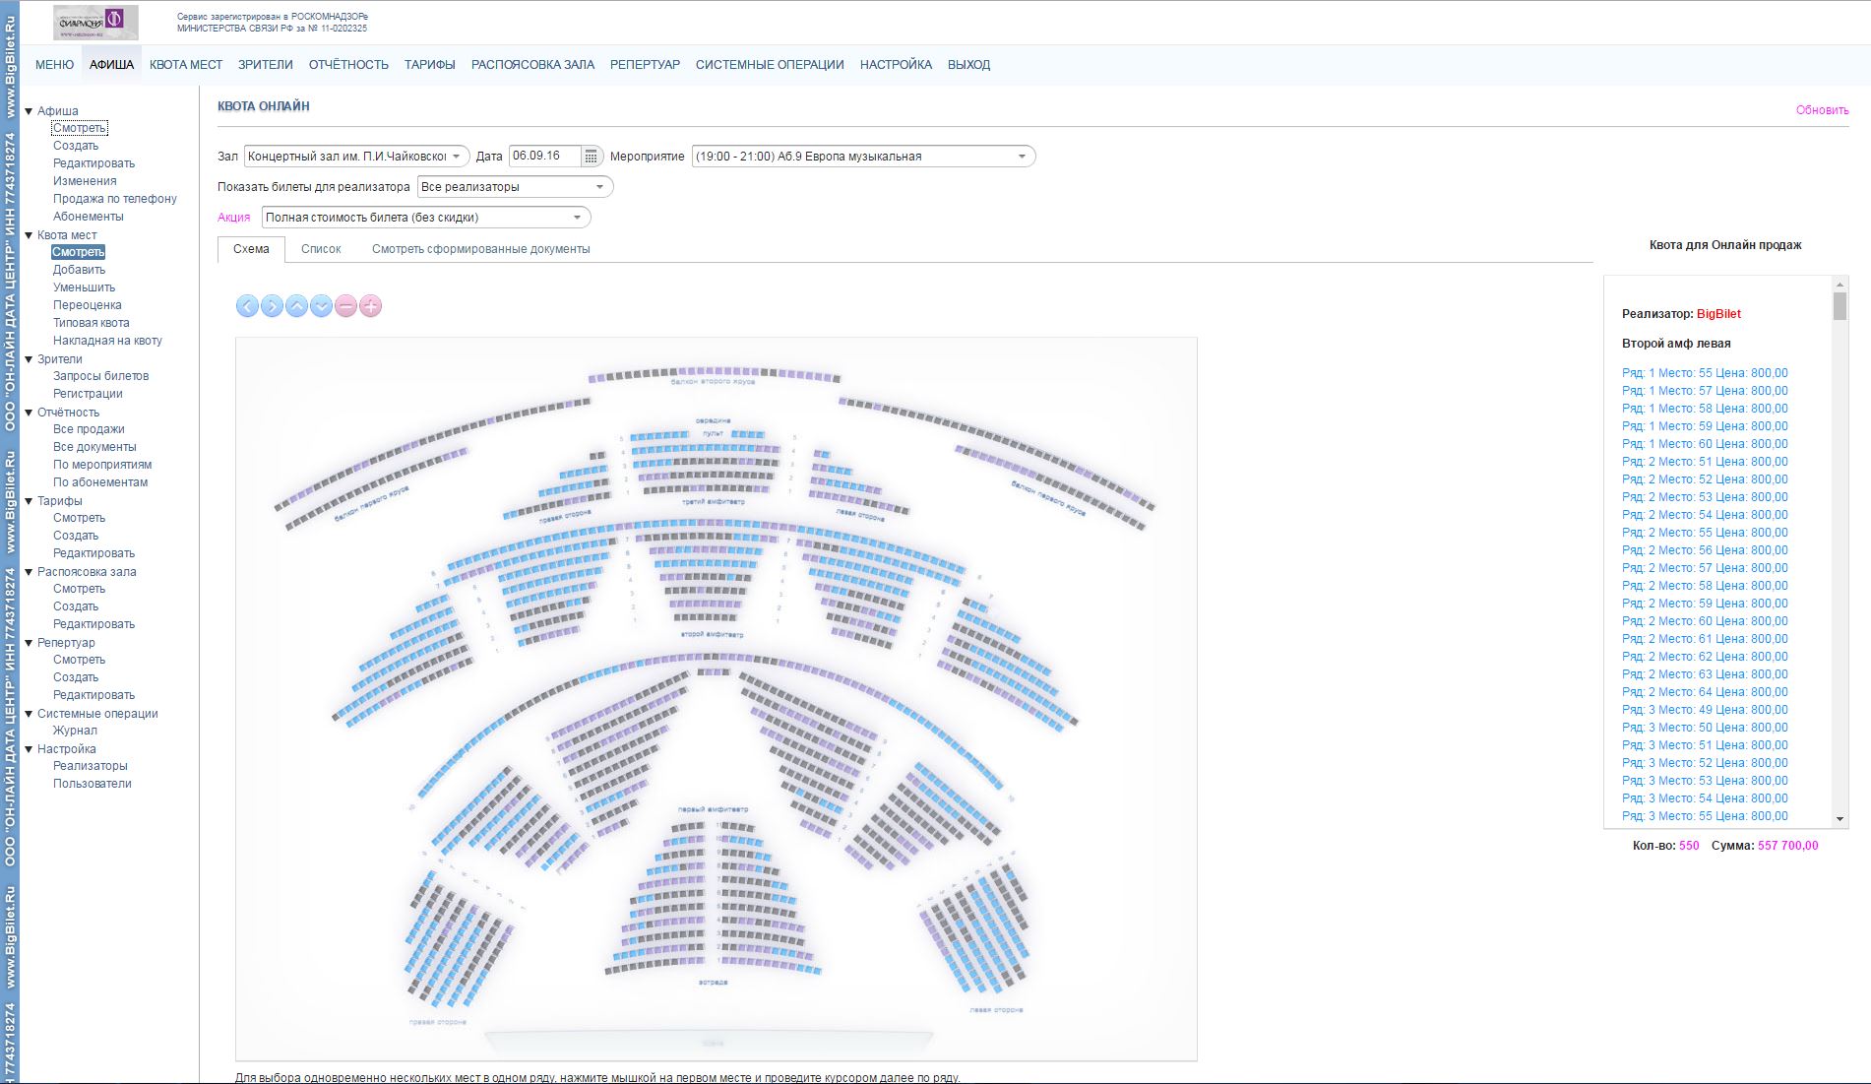The width and height of the screenshot is (1871, 1084).
Task: Collapse the Отчётность tree section
Action: point(29,413)
